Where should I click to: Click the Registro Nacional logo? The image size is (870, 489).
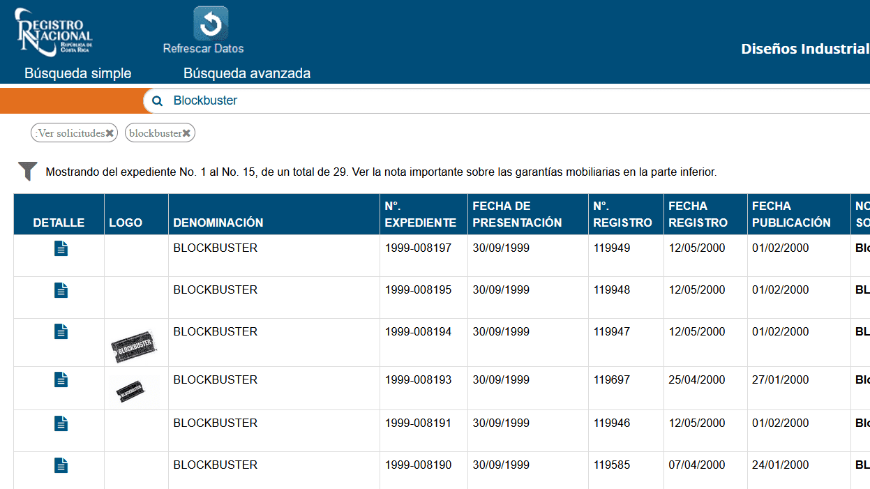[52, 29]
